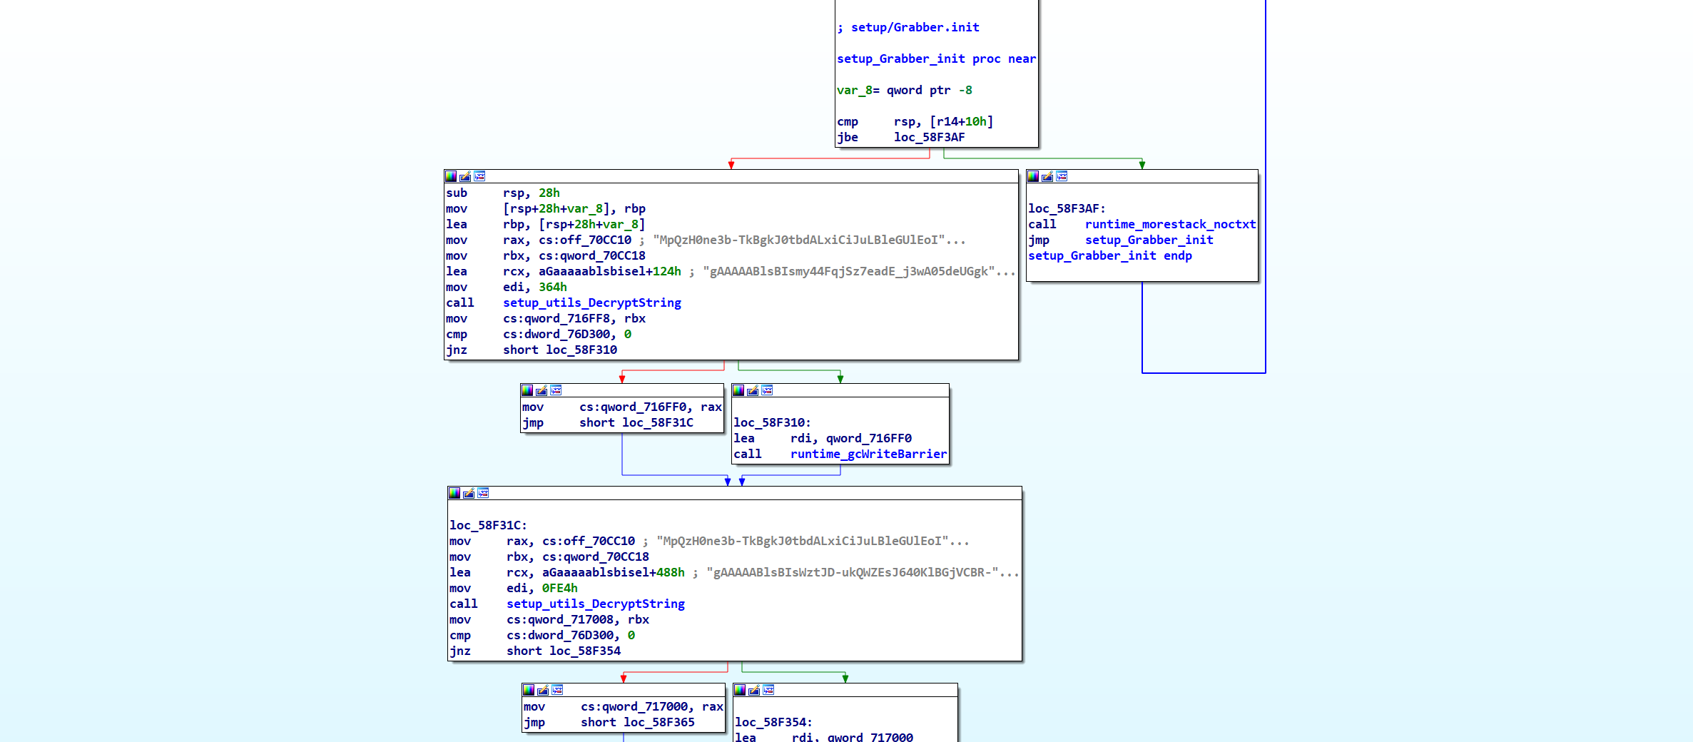Image resolution: width=1693 pixels, height=742 pixels.
Task: Click the group nodes icon on the loc_58F3AF node
Action: pyautogui.click(x=1062, y=176)
